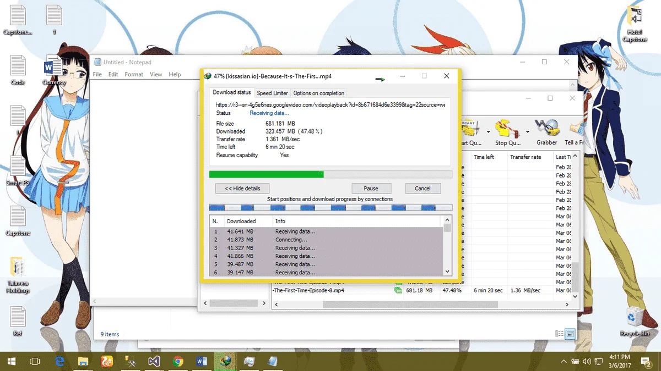Select the Download status tab
The height and width of the screenshot is (371, 661).
[x=232, y=92]
